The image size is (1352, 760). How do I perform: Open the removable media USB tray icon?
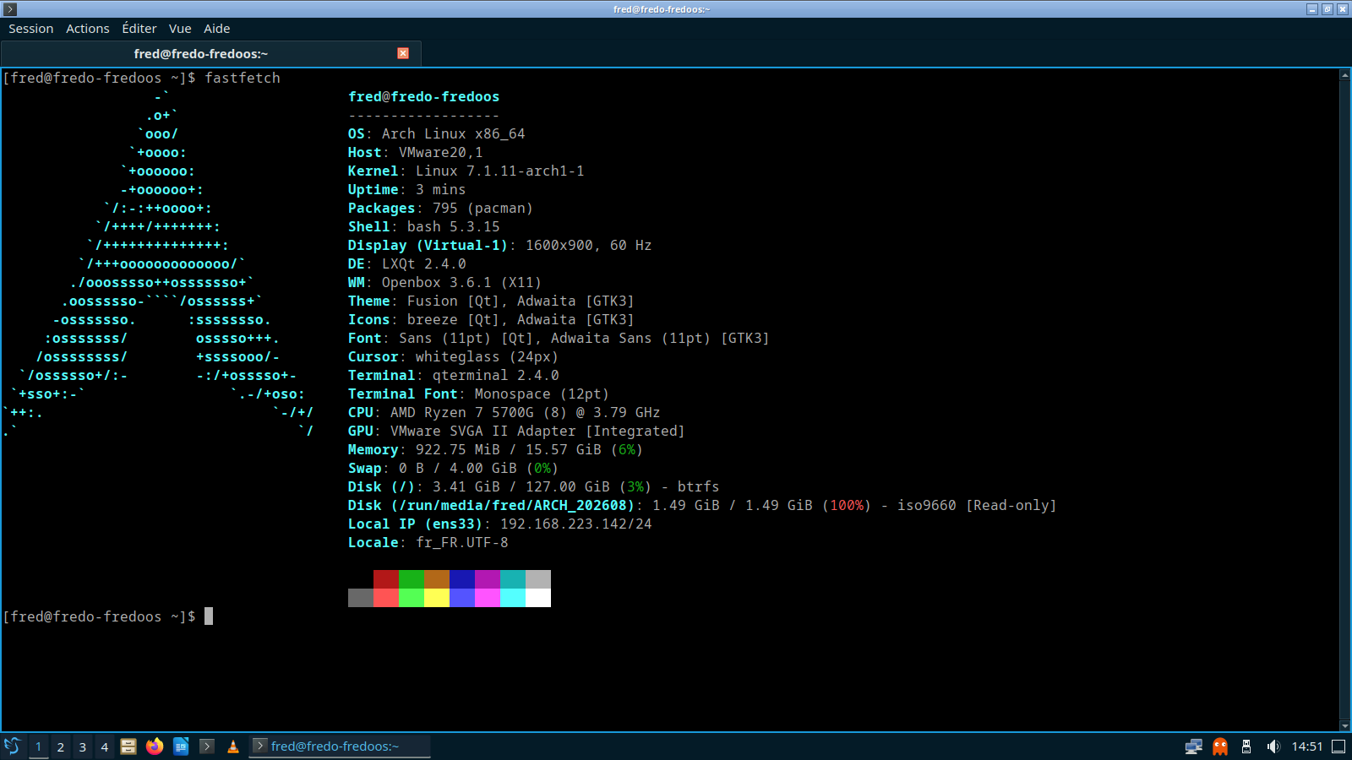(1246, 746)
